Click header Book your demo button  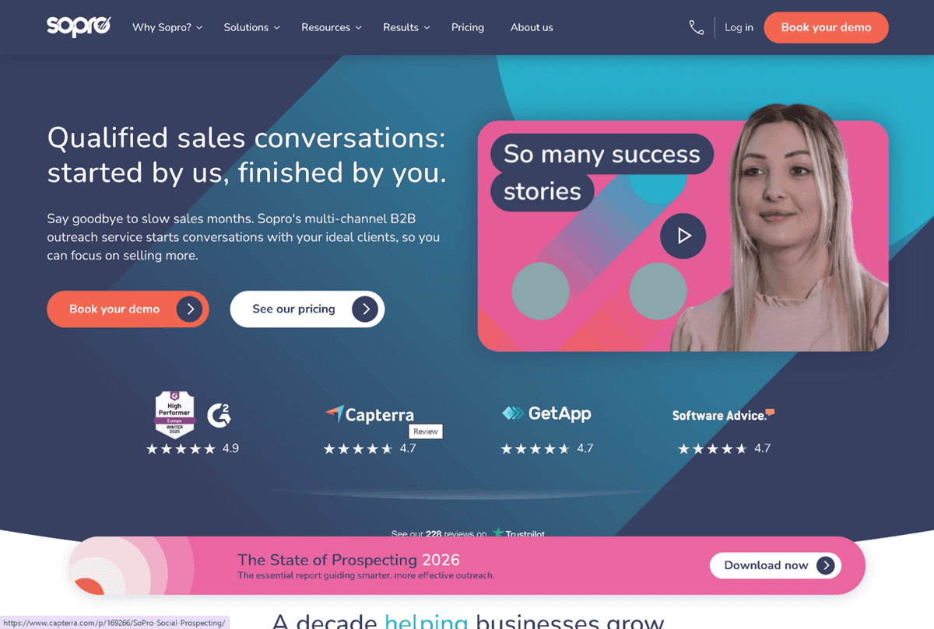[x=826, y=27]
